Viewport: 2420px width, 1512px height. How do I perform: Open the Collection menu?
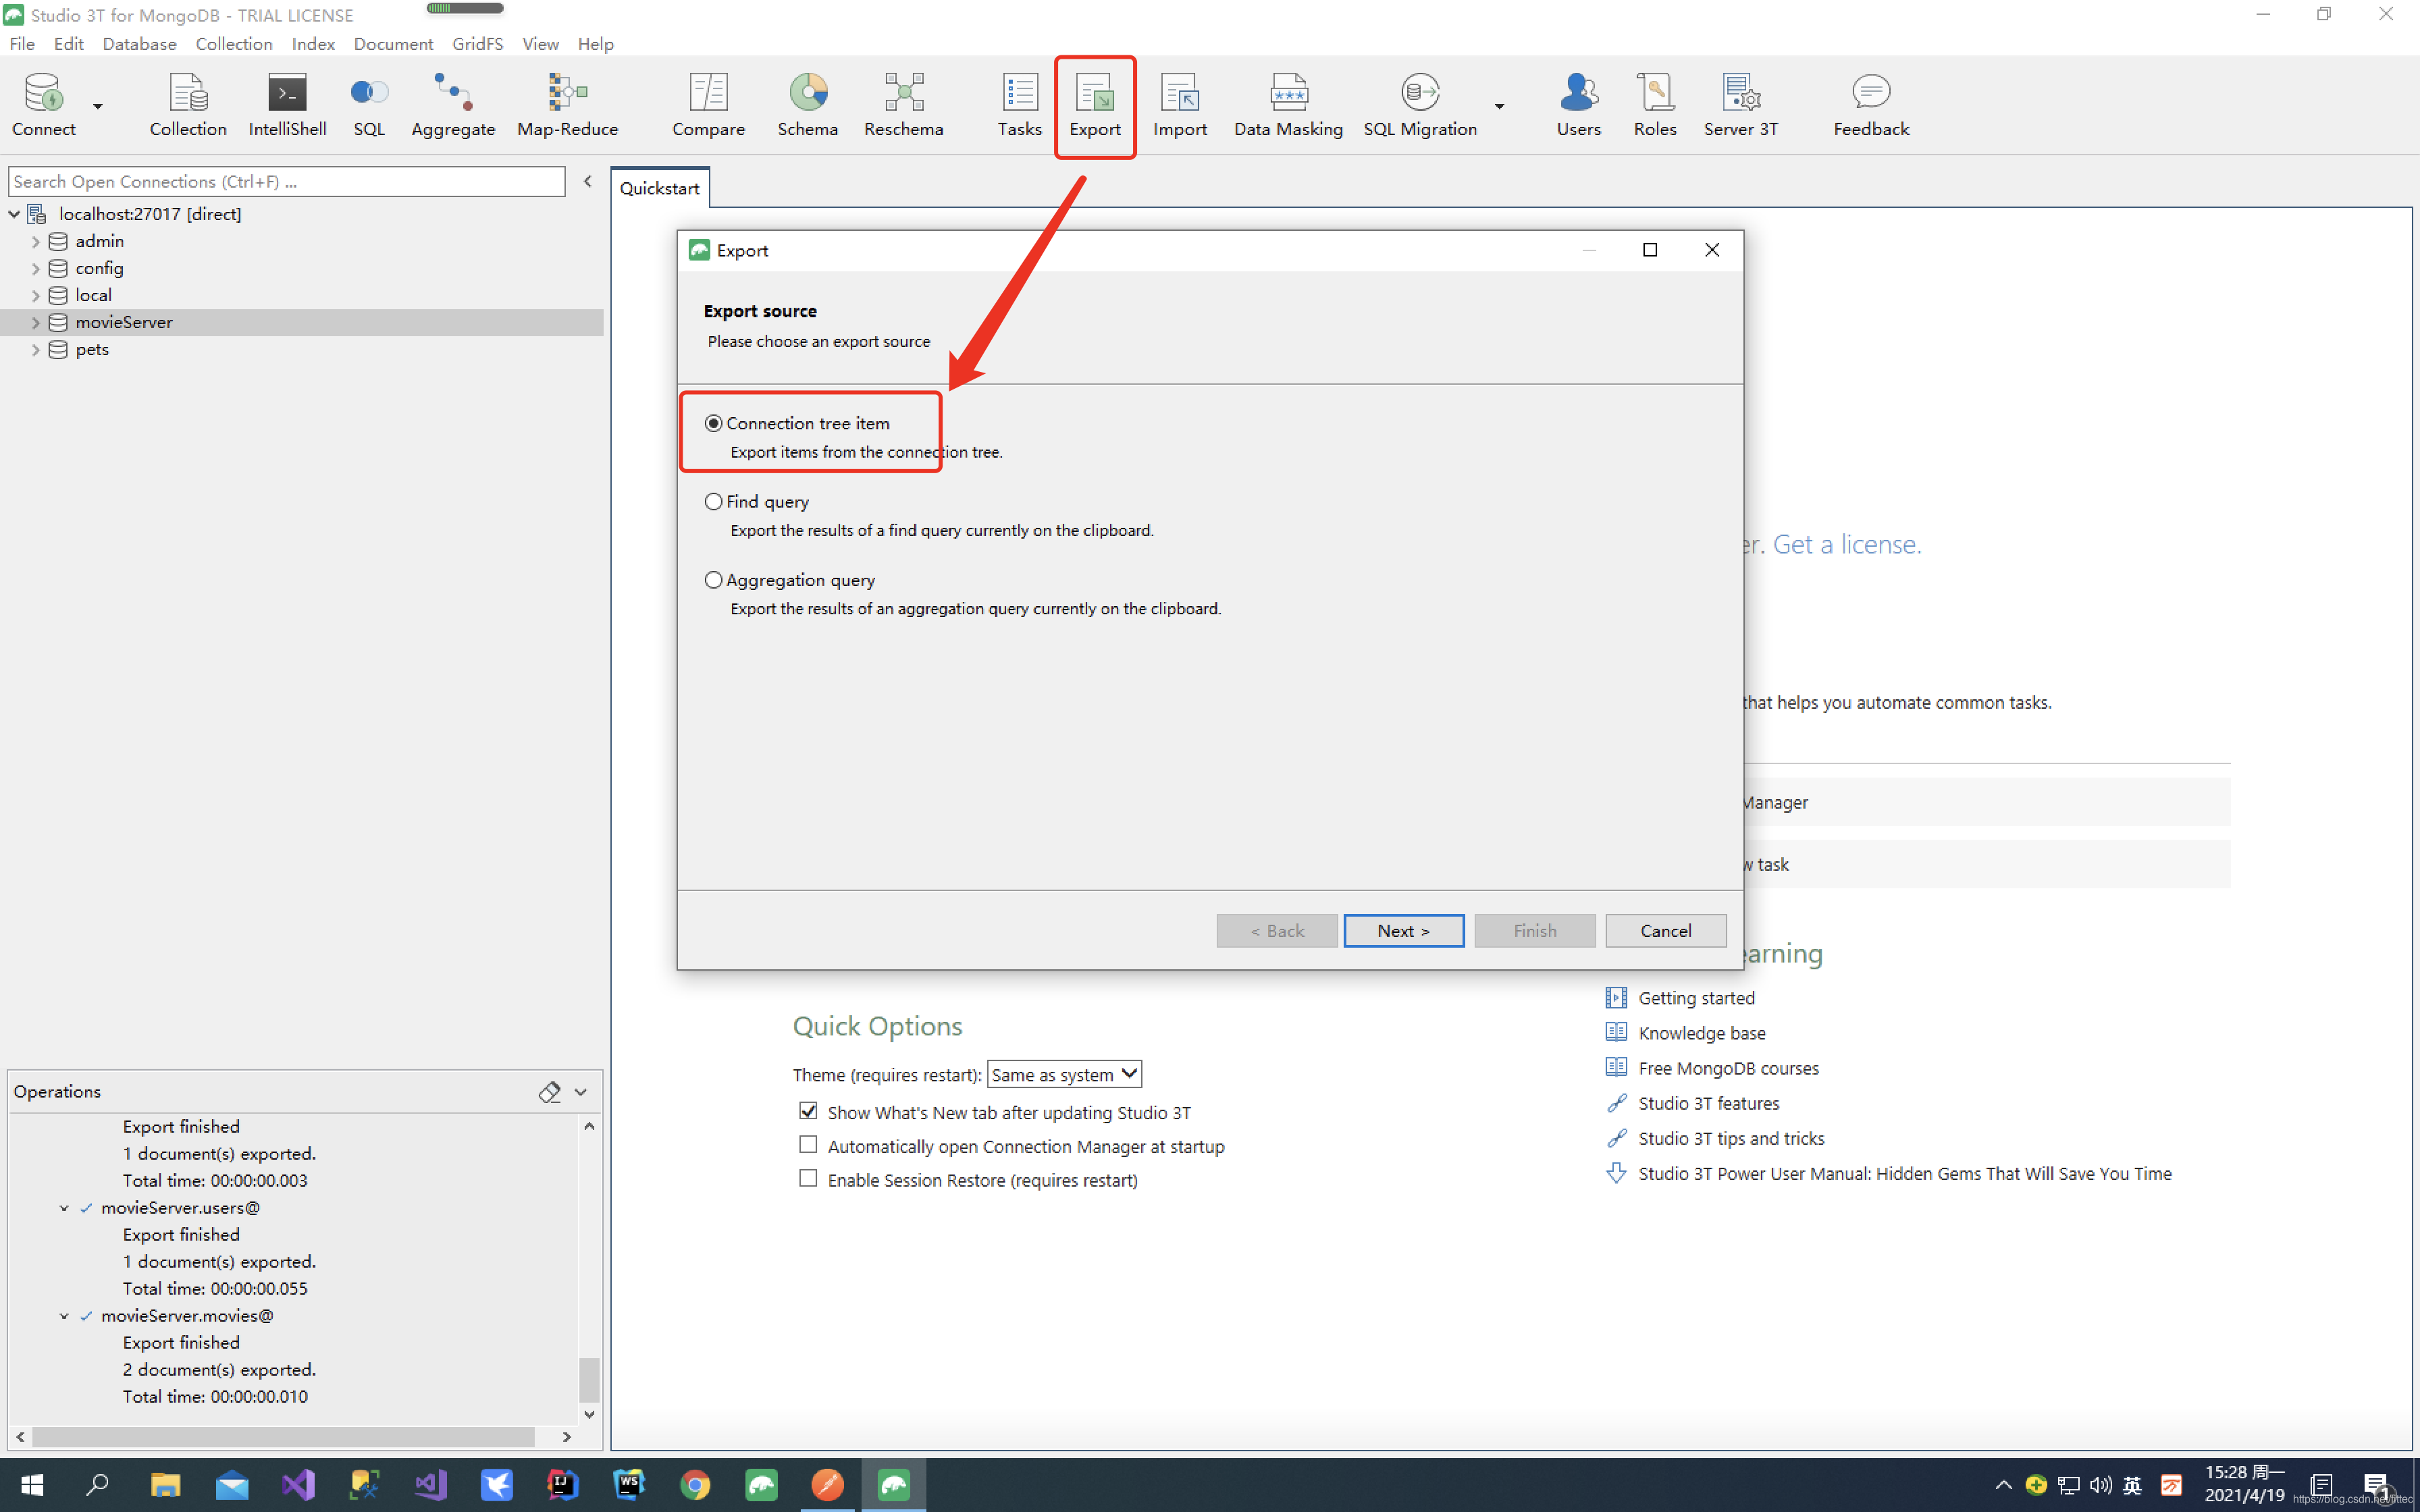pyautogui.click(x=234, y=44)
